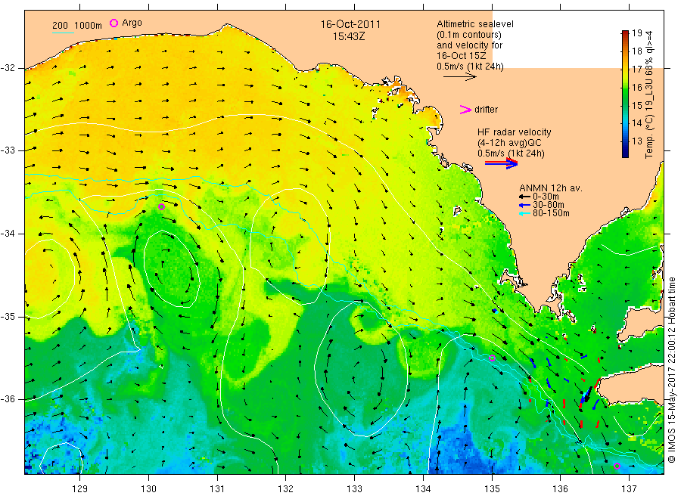
Task: Click the longitude label 136
Action: [560, 489]
